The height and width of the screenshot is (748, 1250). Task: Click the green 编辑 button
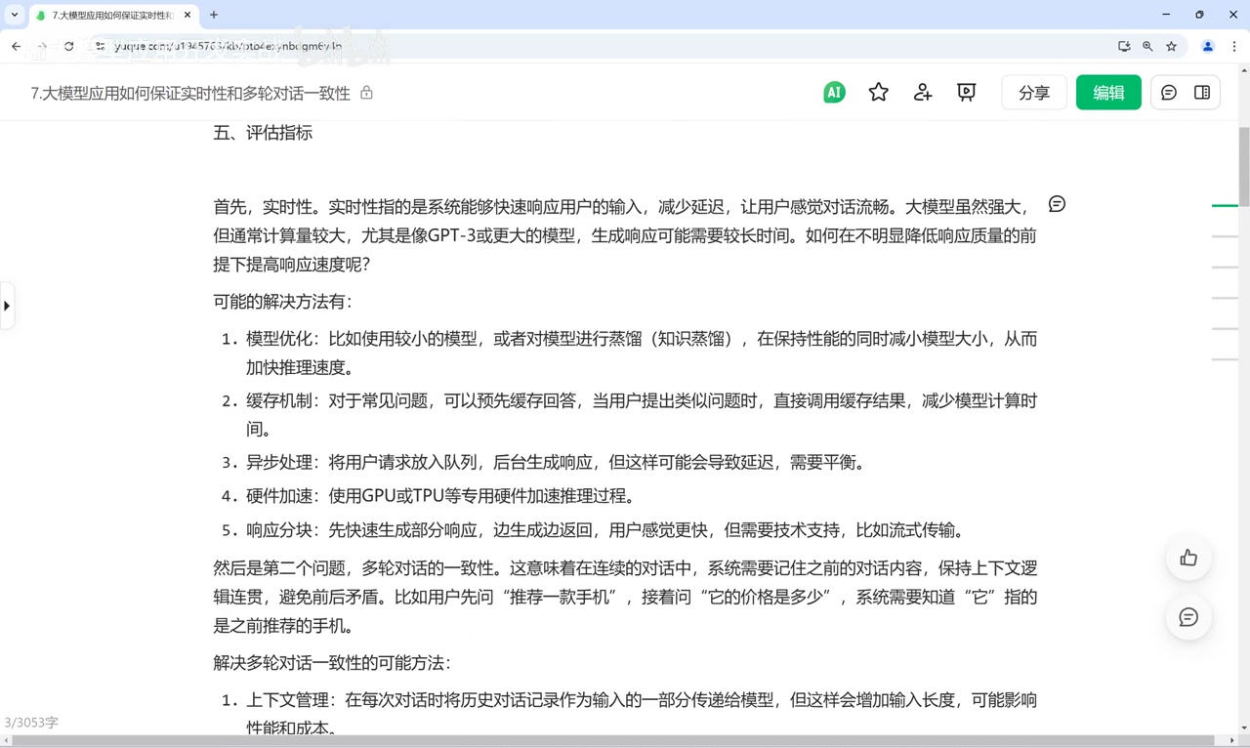(1108, 93)
